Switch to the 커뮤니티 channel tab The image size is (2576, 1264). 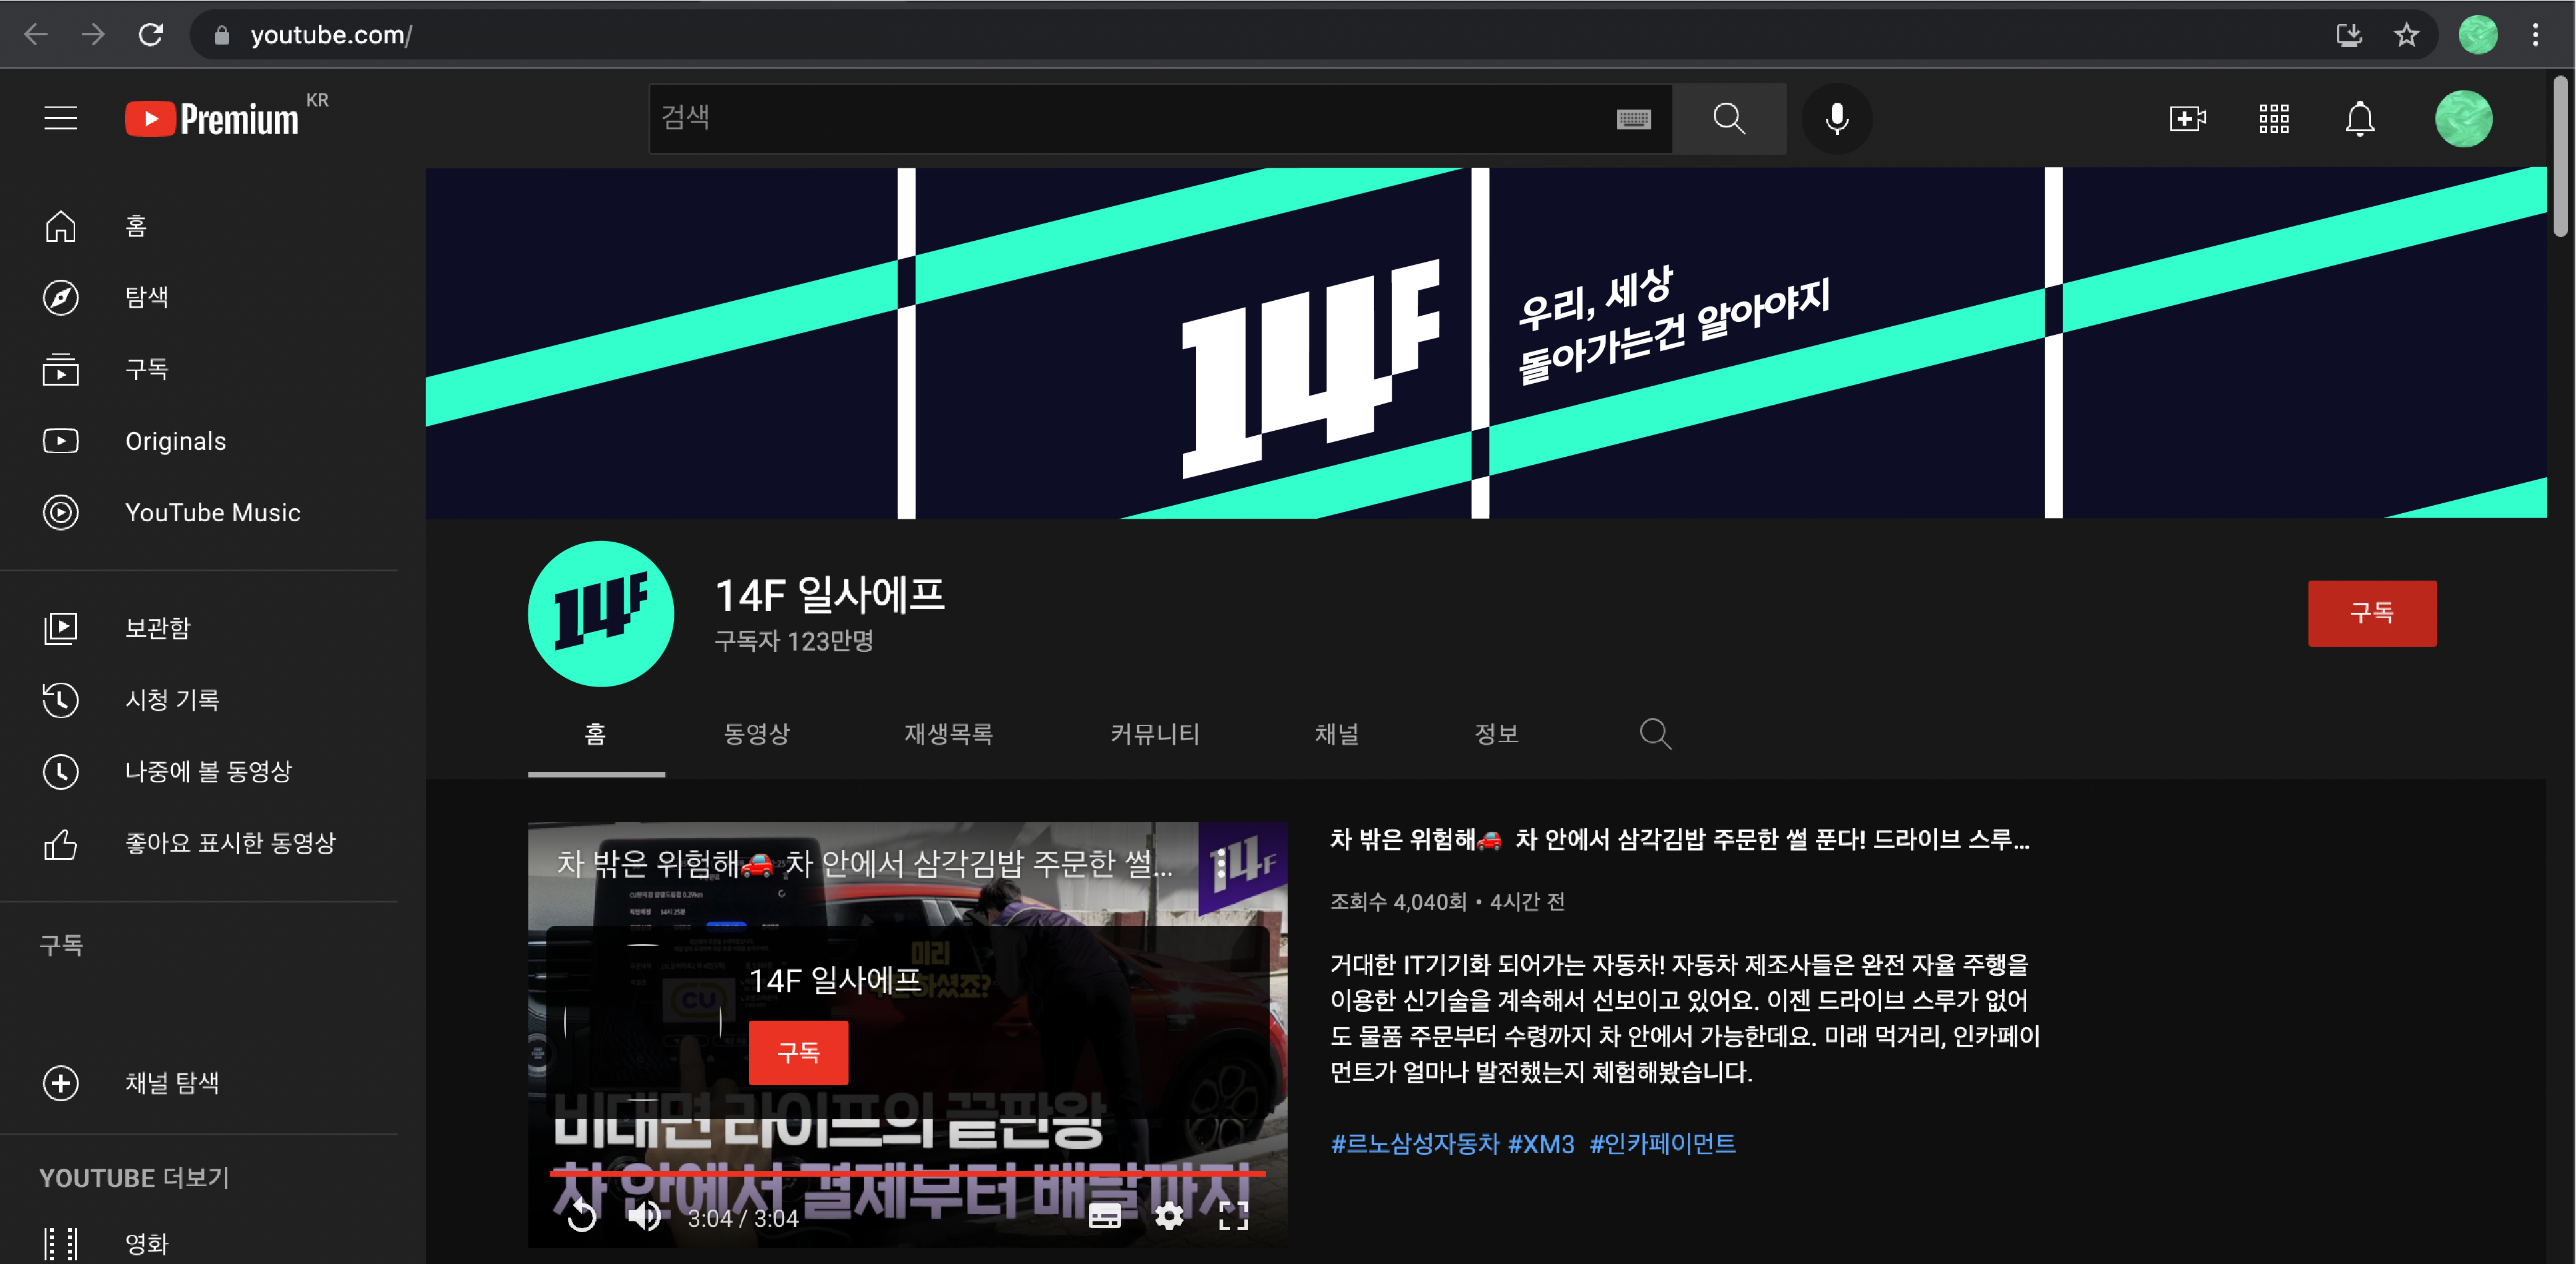pos(1154,734)
